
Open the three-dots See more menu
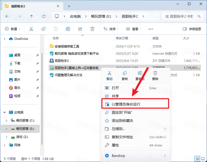coord(151,29)
